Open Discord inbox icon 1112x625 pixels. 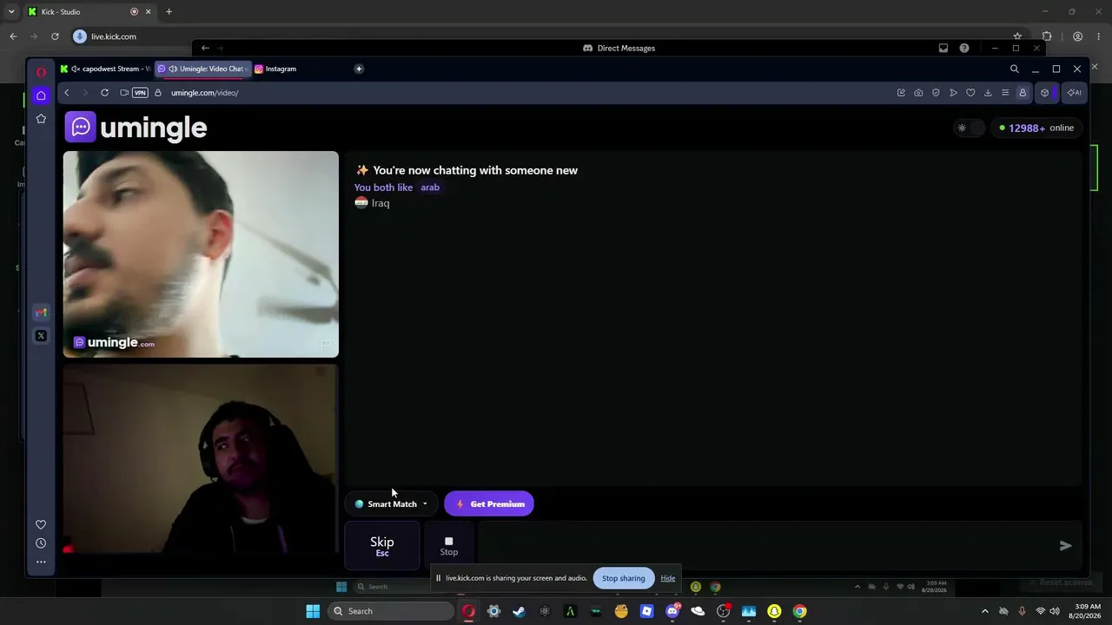tap(943, 49)
